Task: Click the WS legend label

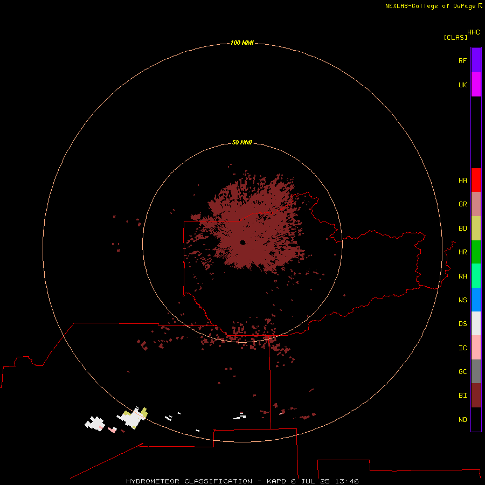Action: [x=462, y=300]
